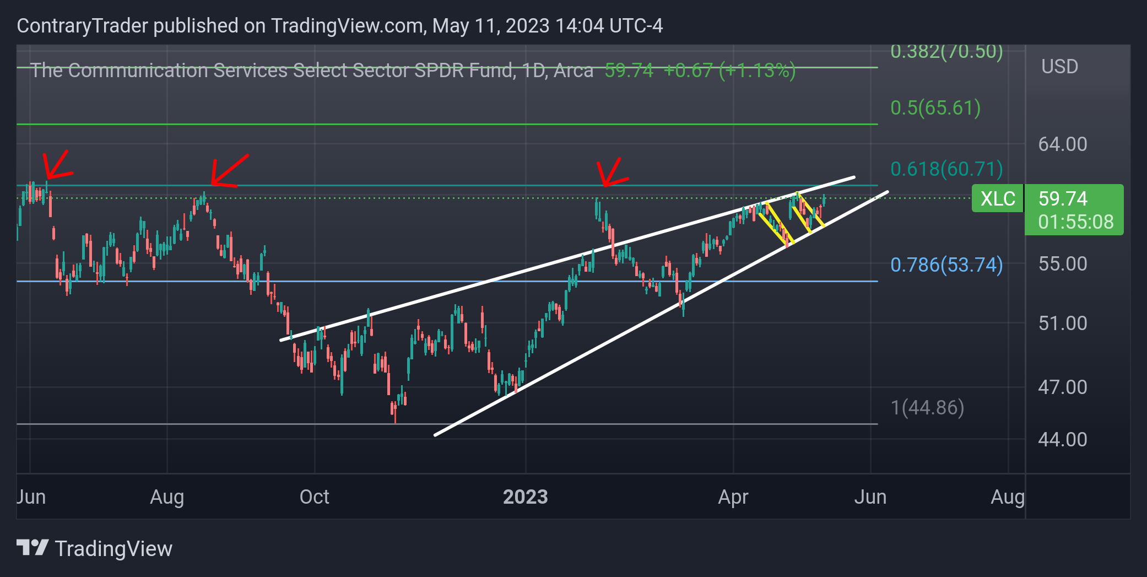
Task: Click the 44.00 price axis value
Action: [x=1063, y=440]
